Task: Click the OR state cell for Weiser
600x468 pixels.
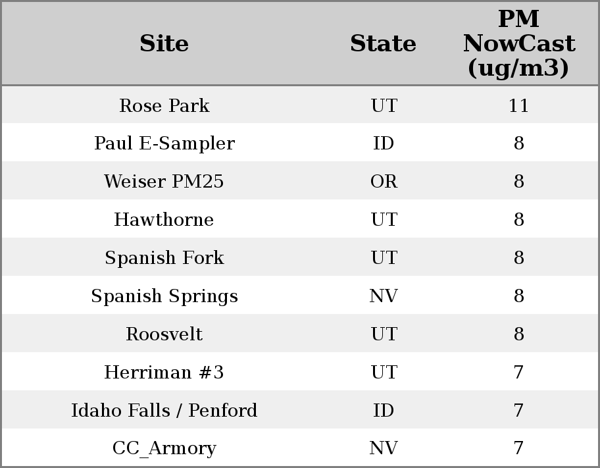Action: click(x=384, y=182)
